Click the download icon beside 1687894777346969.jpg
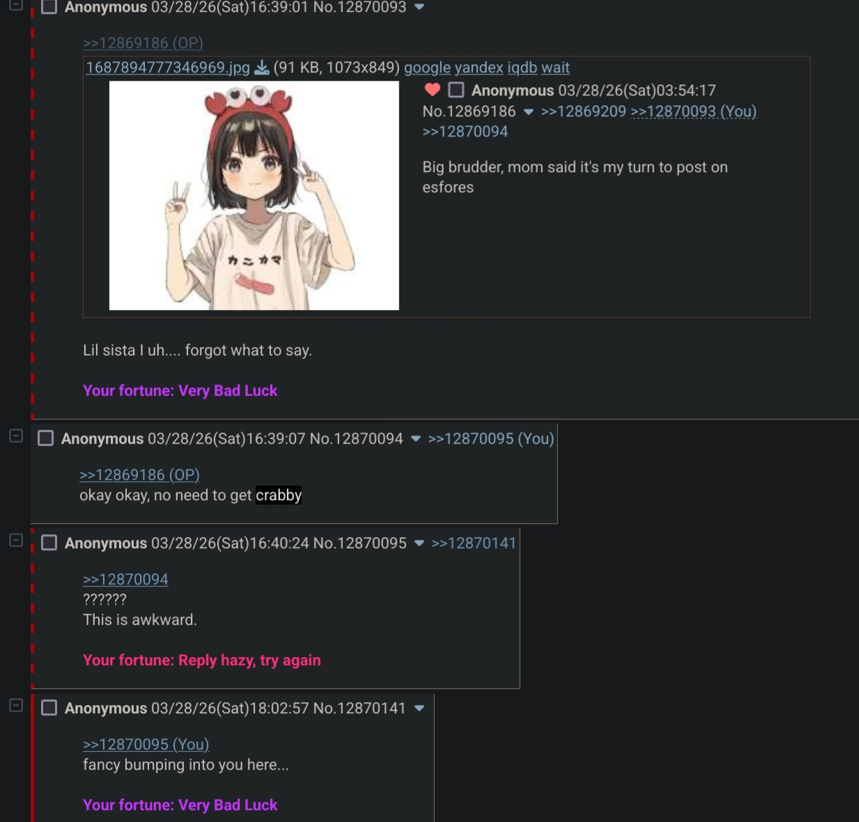The width and height of the screenshot is (859, 822). (262, 68)
